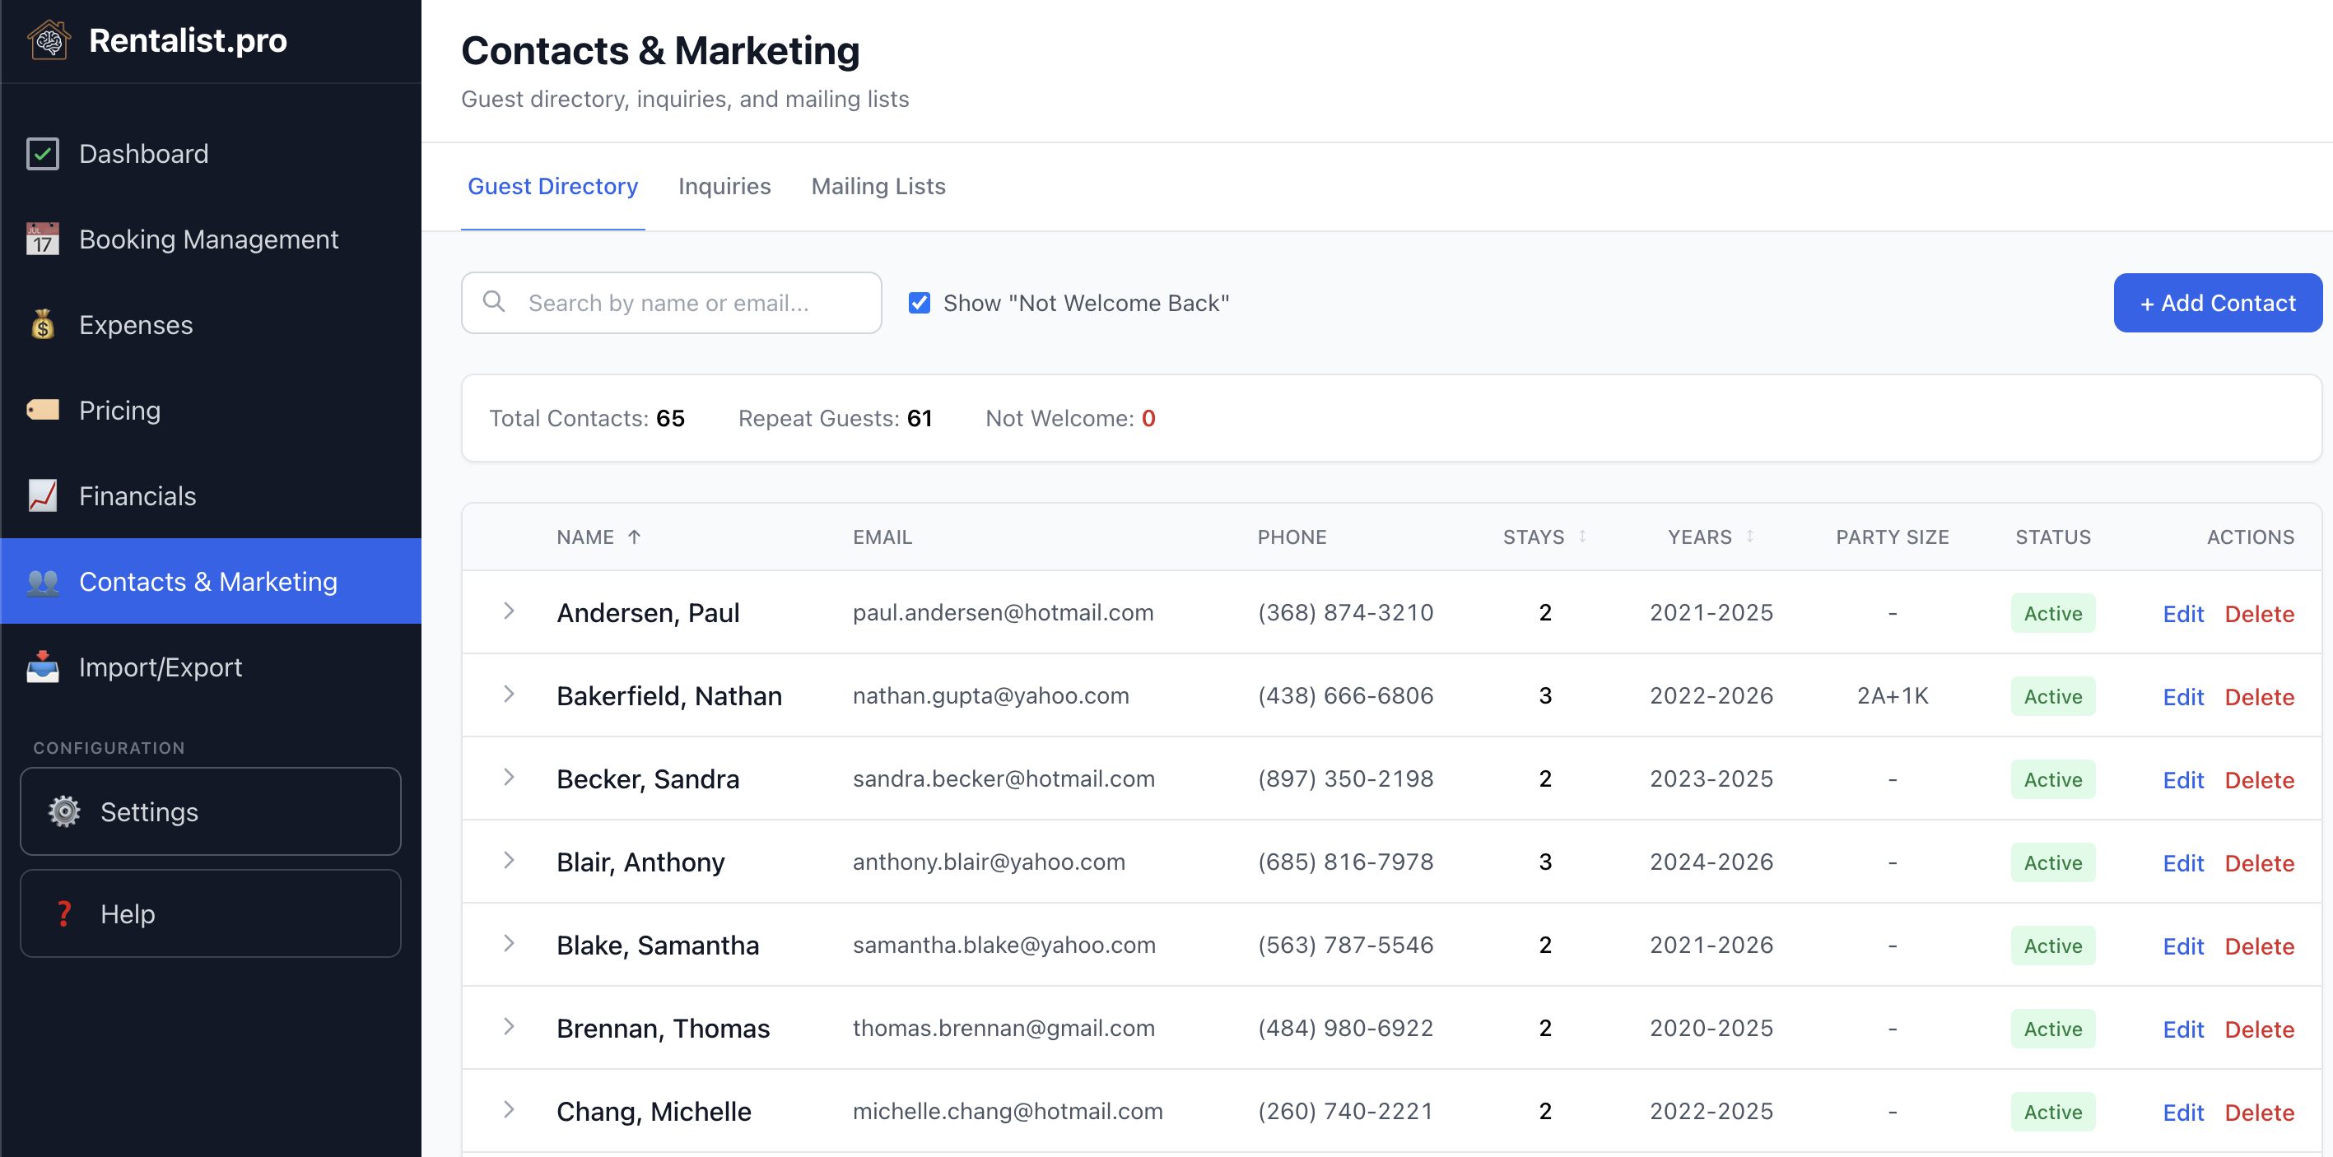This screenshot has width=2333, height=1157.
Task: Switch to the Inquiries tab
Action: point(724,187)
